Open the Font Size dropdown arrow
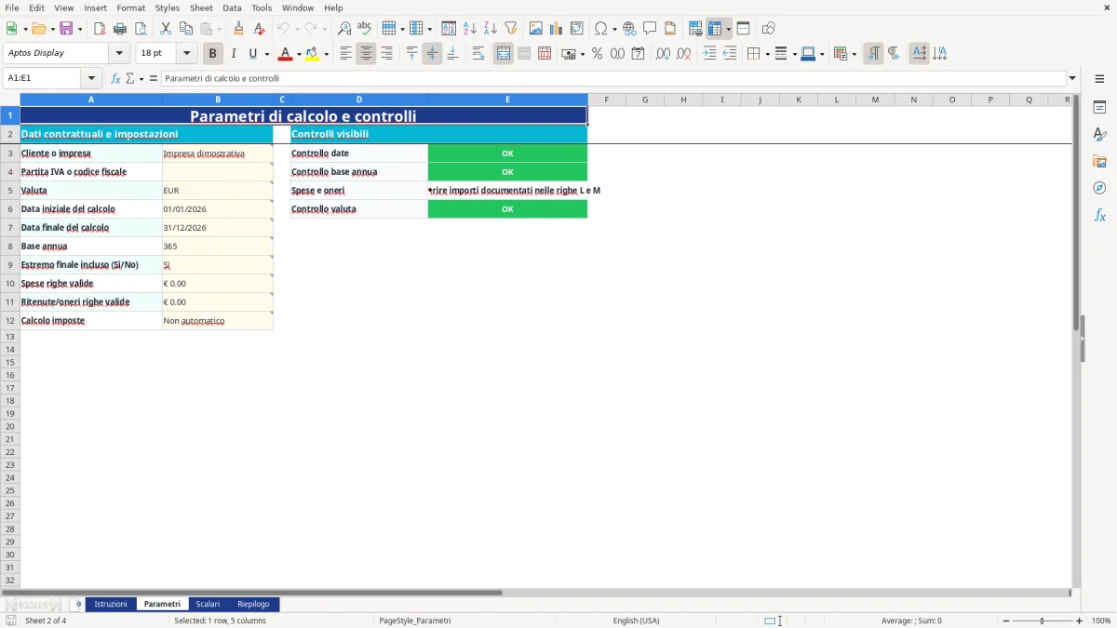1117x628 pixels. point(186,53)
